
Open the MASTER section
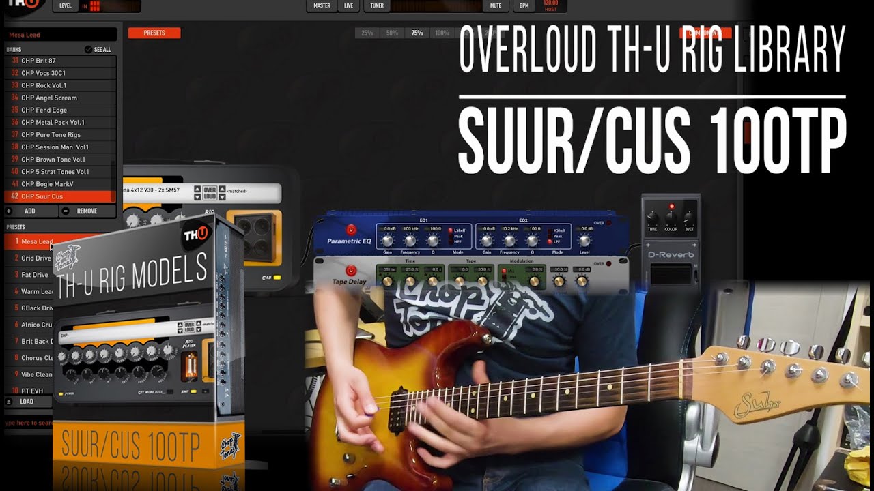(x=322, y=5)
